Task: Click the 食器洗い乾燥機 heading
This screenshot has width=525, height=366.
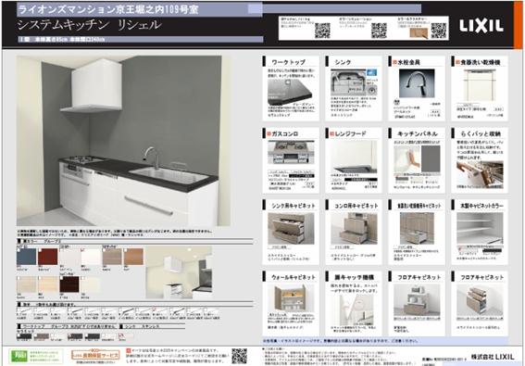Action: click(481, 62)
